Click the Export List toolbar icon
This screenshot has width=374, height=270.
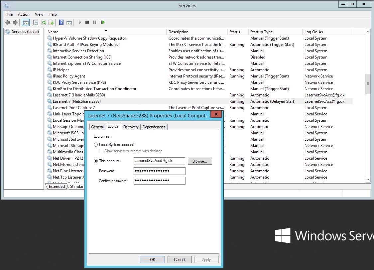51,23
